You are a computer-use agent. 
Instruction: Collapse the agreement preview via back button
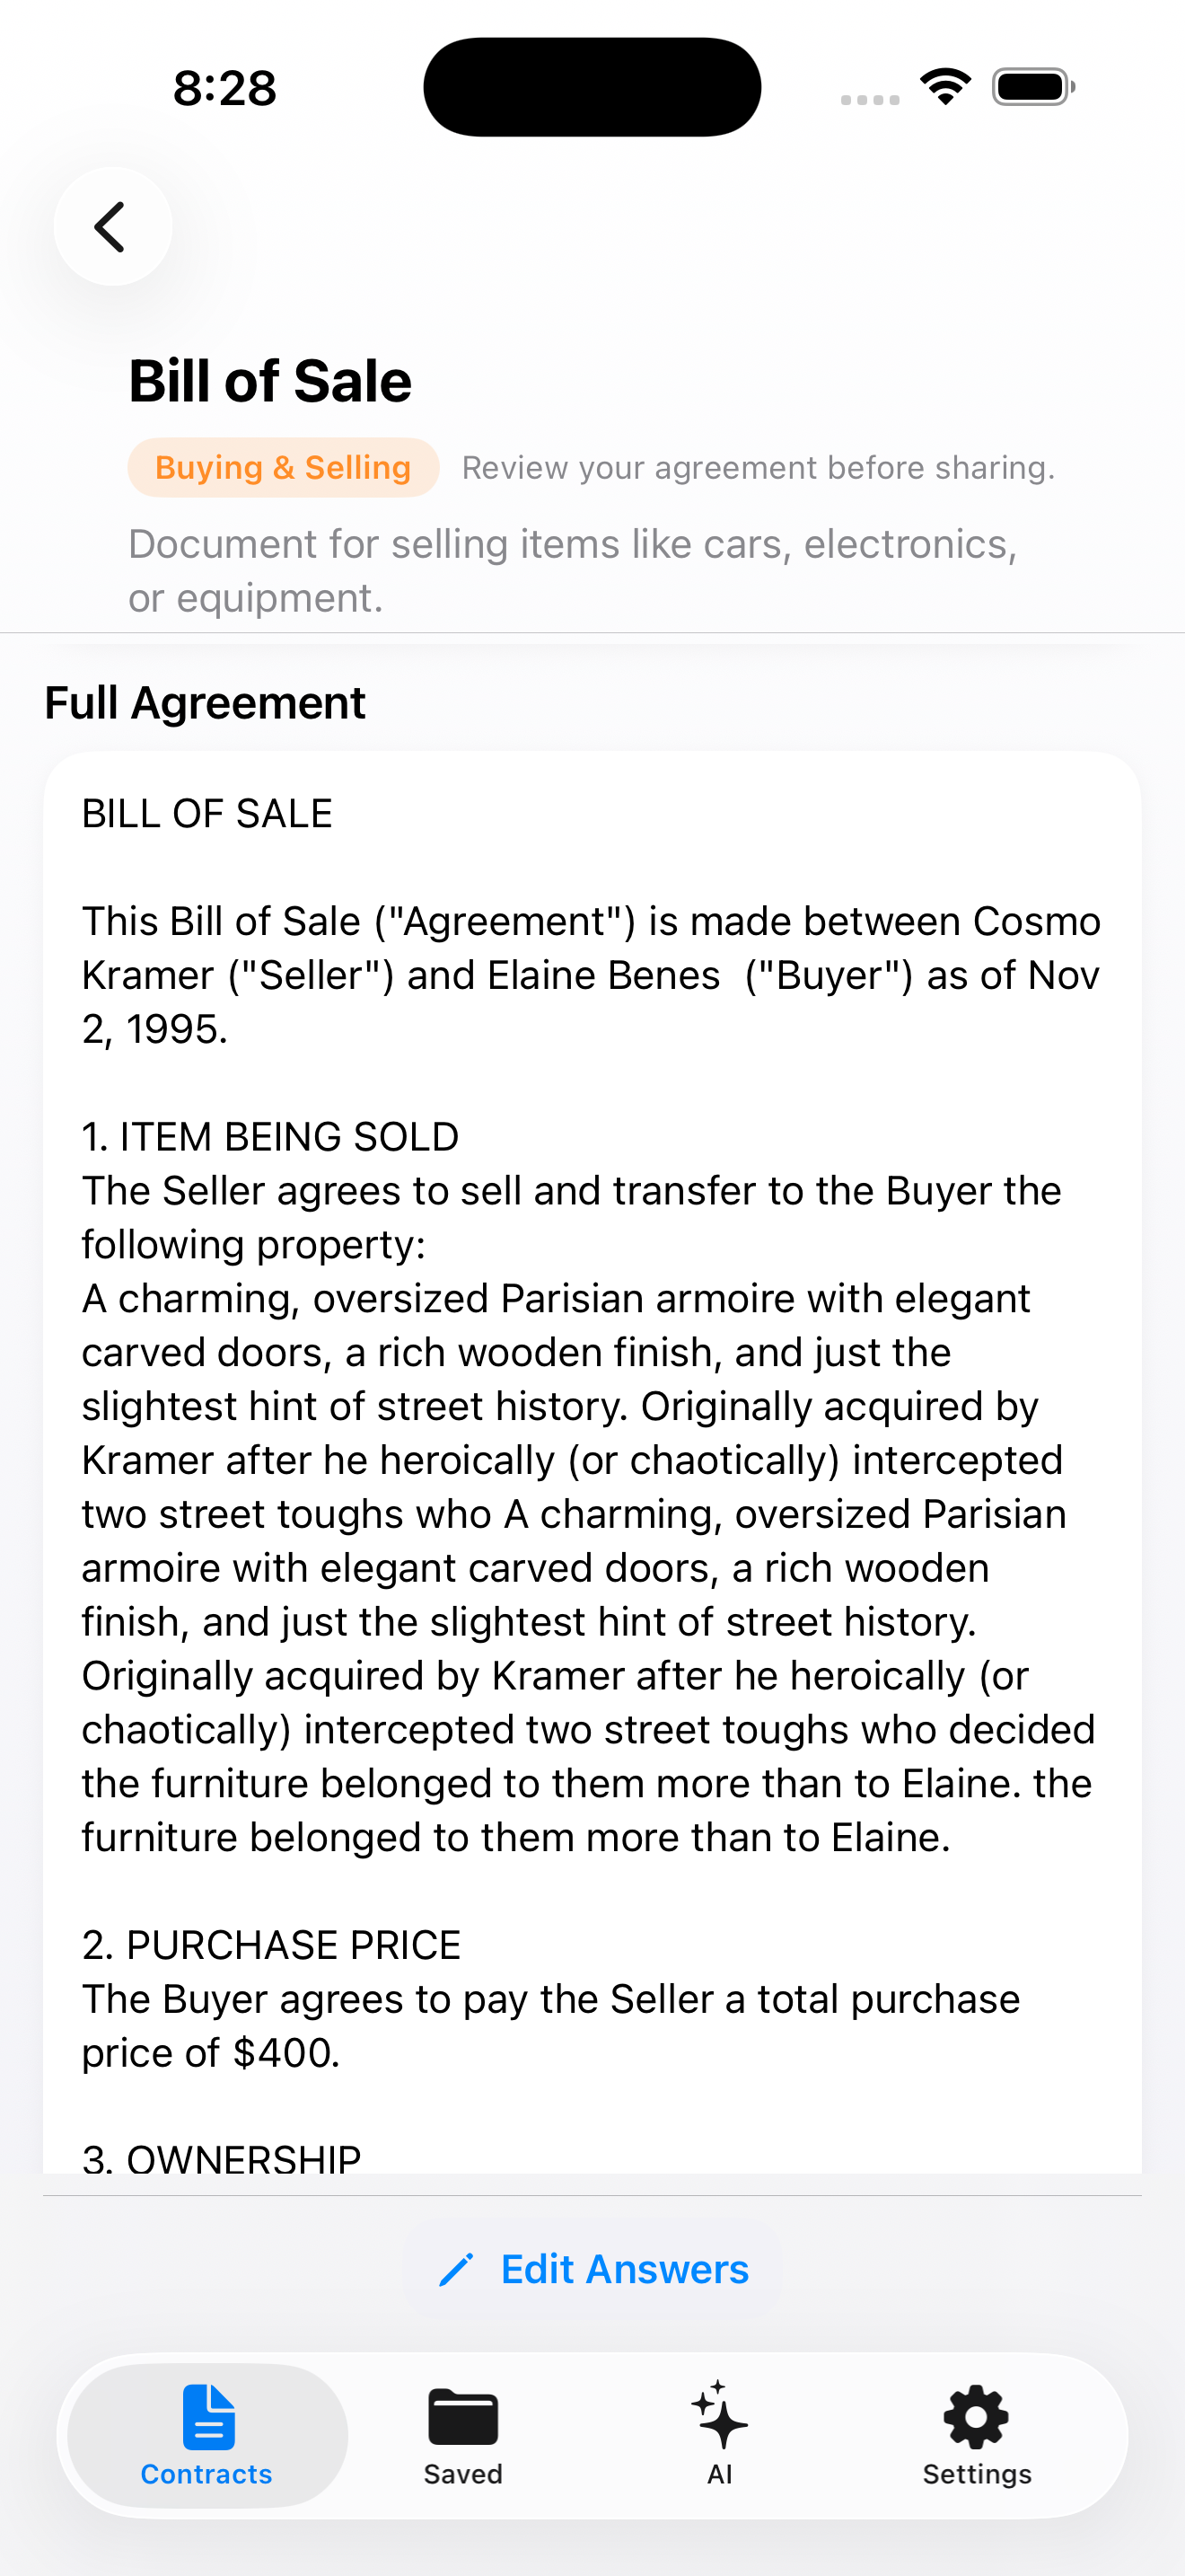pos(113,225)
